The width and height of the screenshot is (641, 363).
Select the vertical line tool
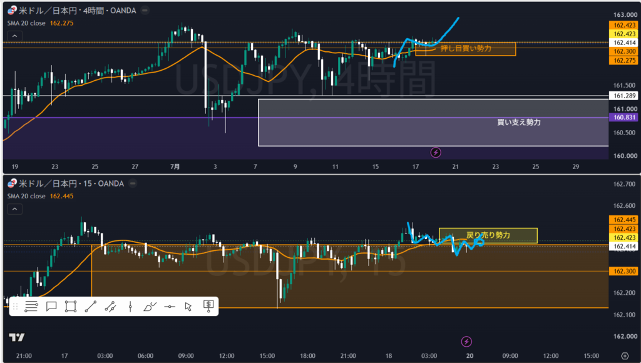point(130,306)
